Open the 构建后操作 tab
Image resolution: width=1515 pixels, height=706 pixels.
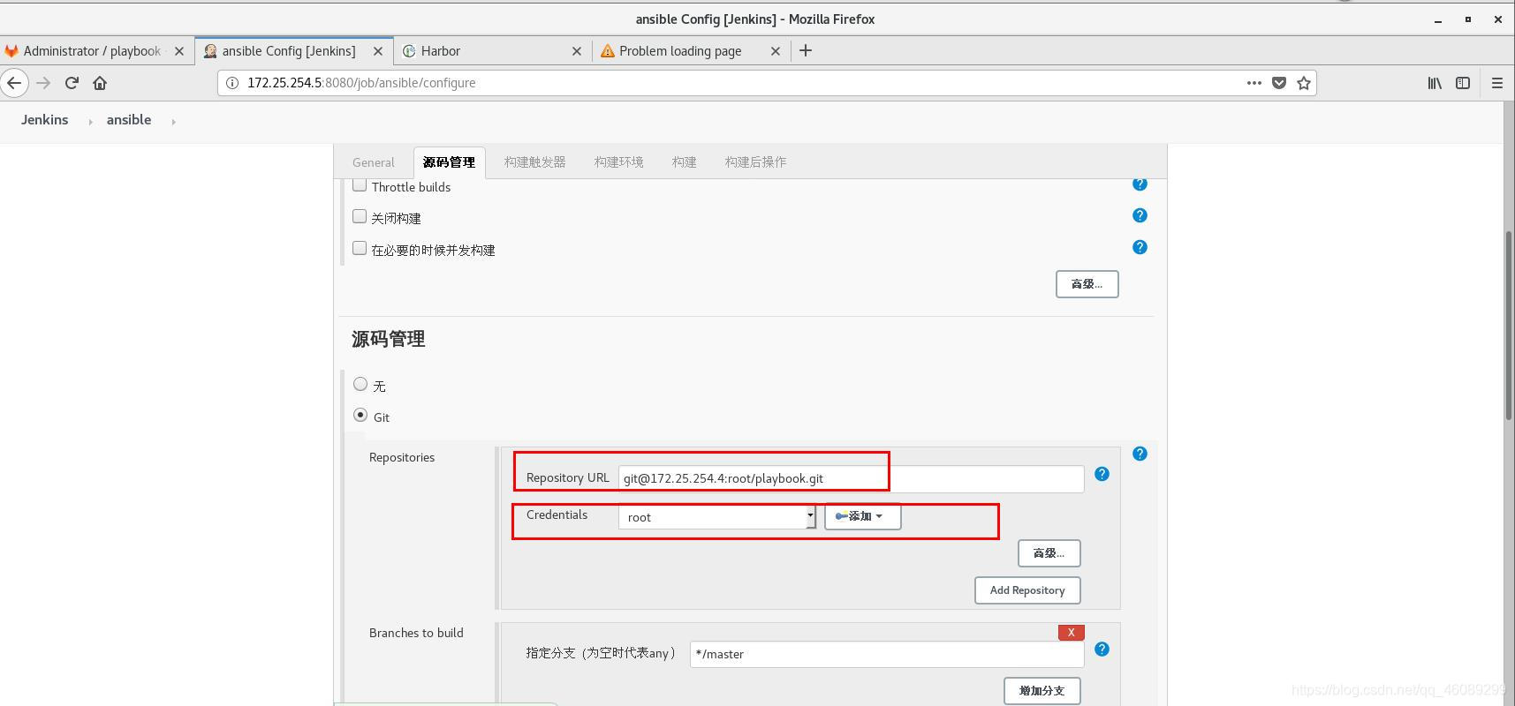[755, 162]
